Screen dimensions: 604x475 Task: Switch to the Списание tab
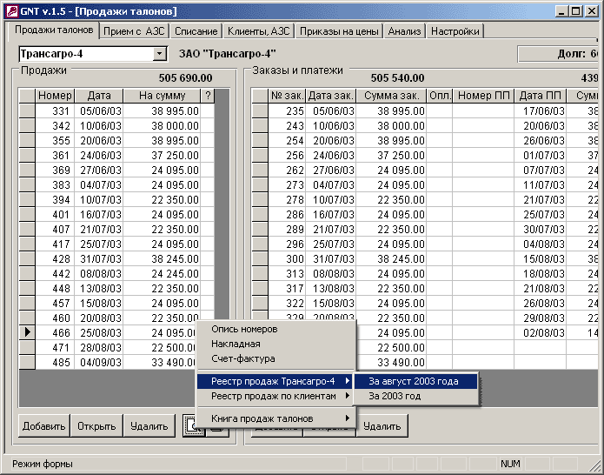pyautogui.click(x=196, y=31)
